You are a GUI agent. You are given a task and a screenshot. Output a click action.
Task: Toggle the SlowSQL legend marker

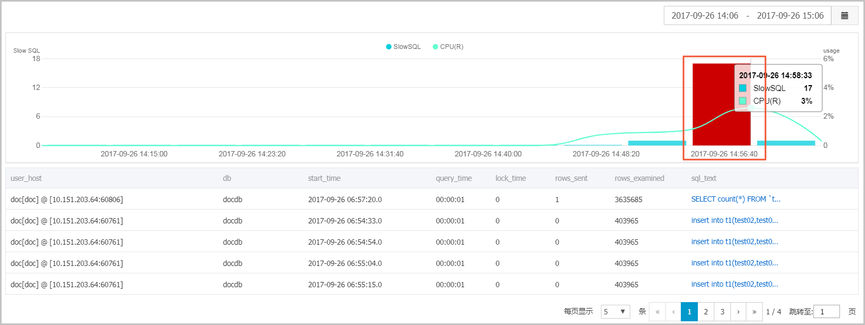point(389,47)
